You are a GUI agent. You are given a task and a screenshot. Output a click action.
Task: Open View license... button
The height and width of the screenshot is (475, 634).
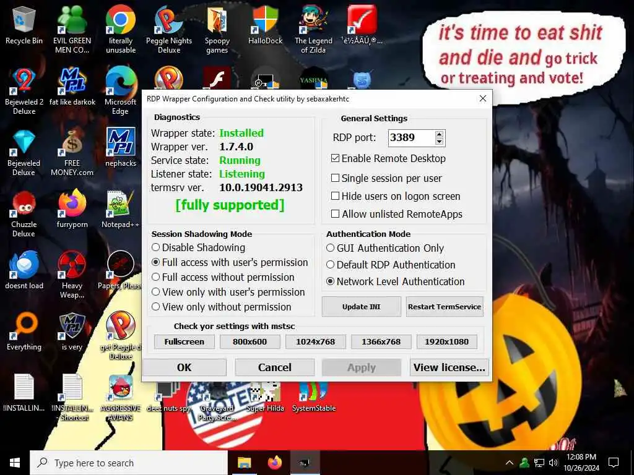[449, 367]
